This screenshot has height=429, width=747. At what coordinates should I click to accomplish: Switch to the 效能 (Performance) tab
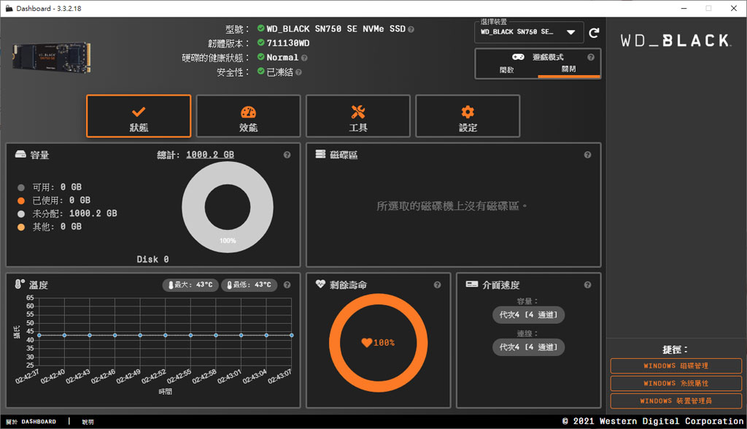coord(248,116)
